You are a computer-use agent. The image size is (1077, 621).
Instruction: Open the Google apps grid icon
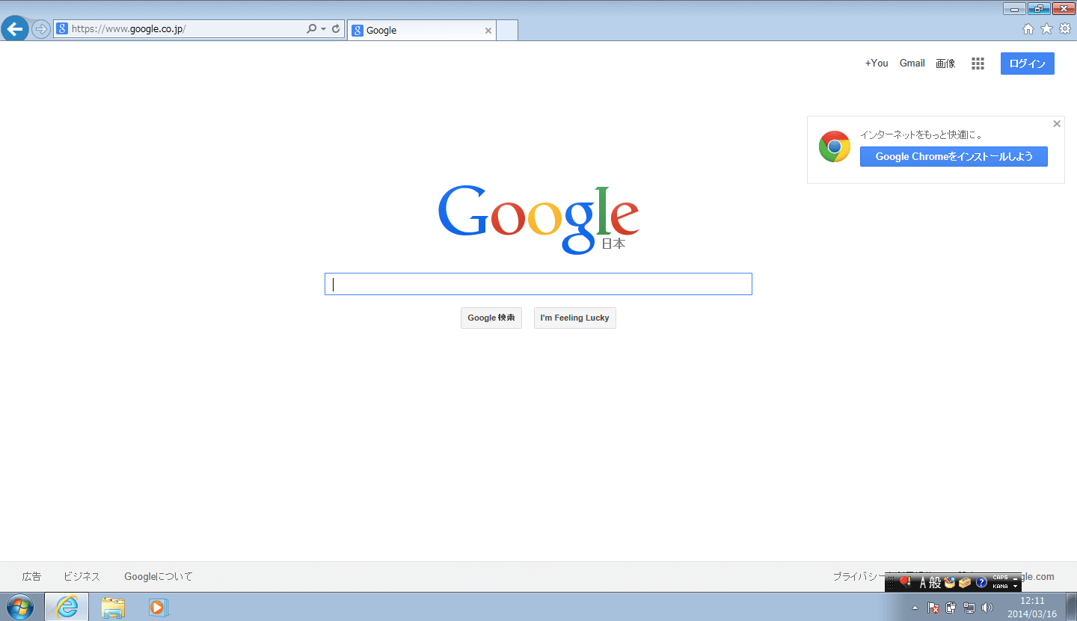[978, 64]
